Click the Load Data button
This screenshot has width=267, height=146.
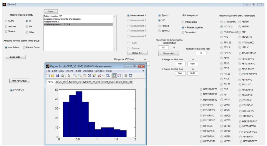15,57
